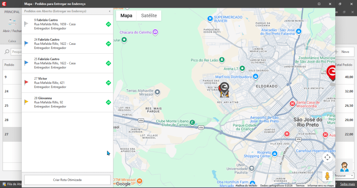
Task: Select order row 28 in the background table
Action: (x=12, y=120)
